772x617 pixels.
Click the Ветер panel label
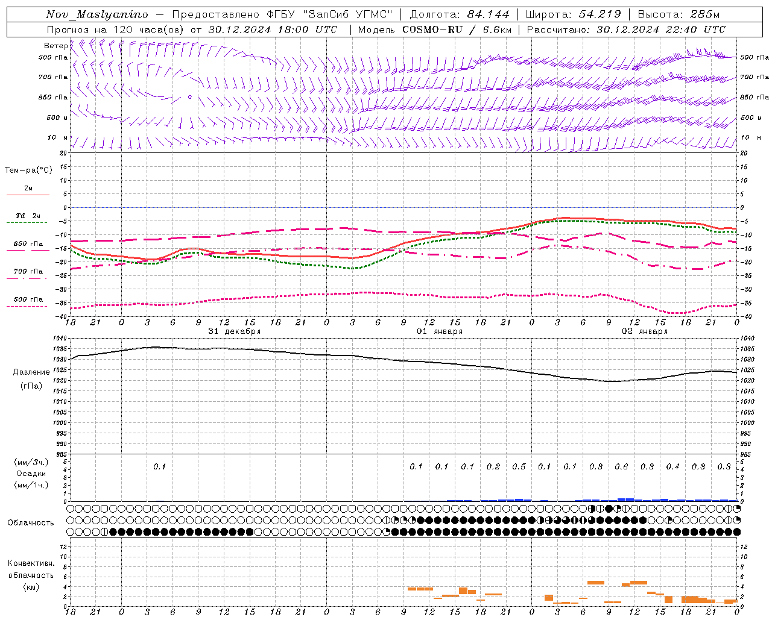pos(55,46)
